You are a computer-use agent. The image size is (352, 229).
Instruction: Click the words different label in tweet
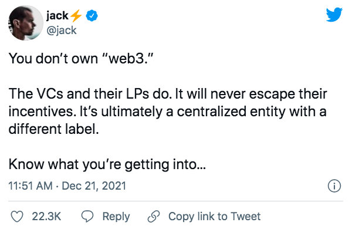[53, 129]
